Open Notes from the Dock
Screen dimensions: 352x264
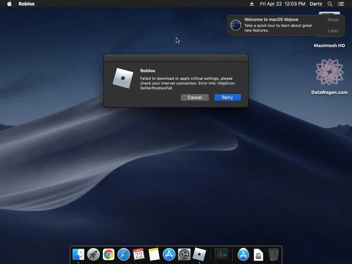point(154,254)
